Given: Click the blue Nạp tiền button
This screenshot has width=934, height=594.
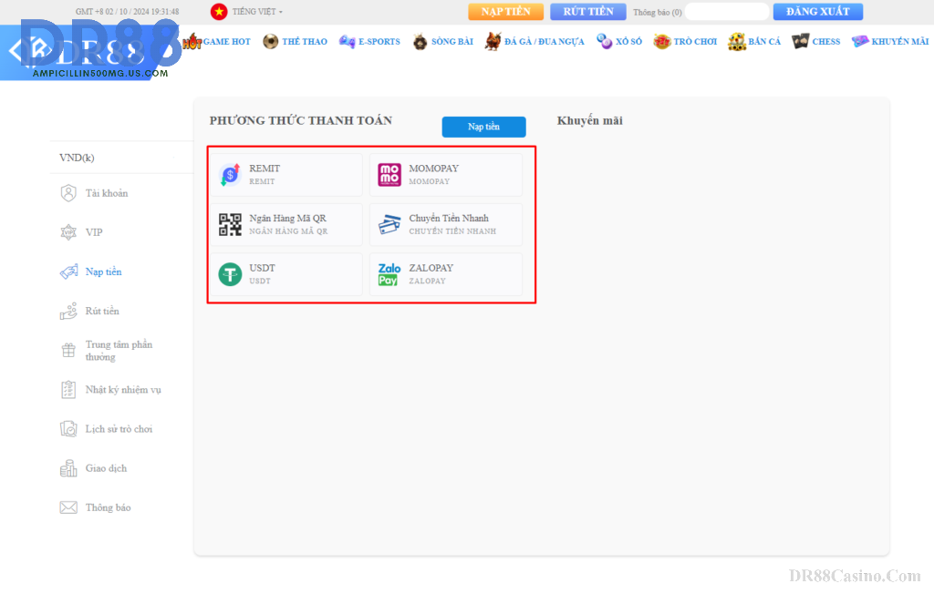Looking at the screenshot, I should point(483,128).
